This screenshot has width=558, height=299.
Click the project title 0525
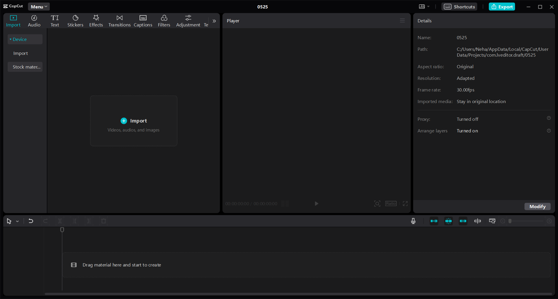262,7
